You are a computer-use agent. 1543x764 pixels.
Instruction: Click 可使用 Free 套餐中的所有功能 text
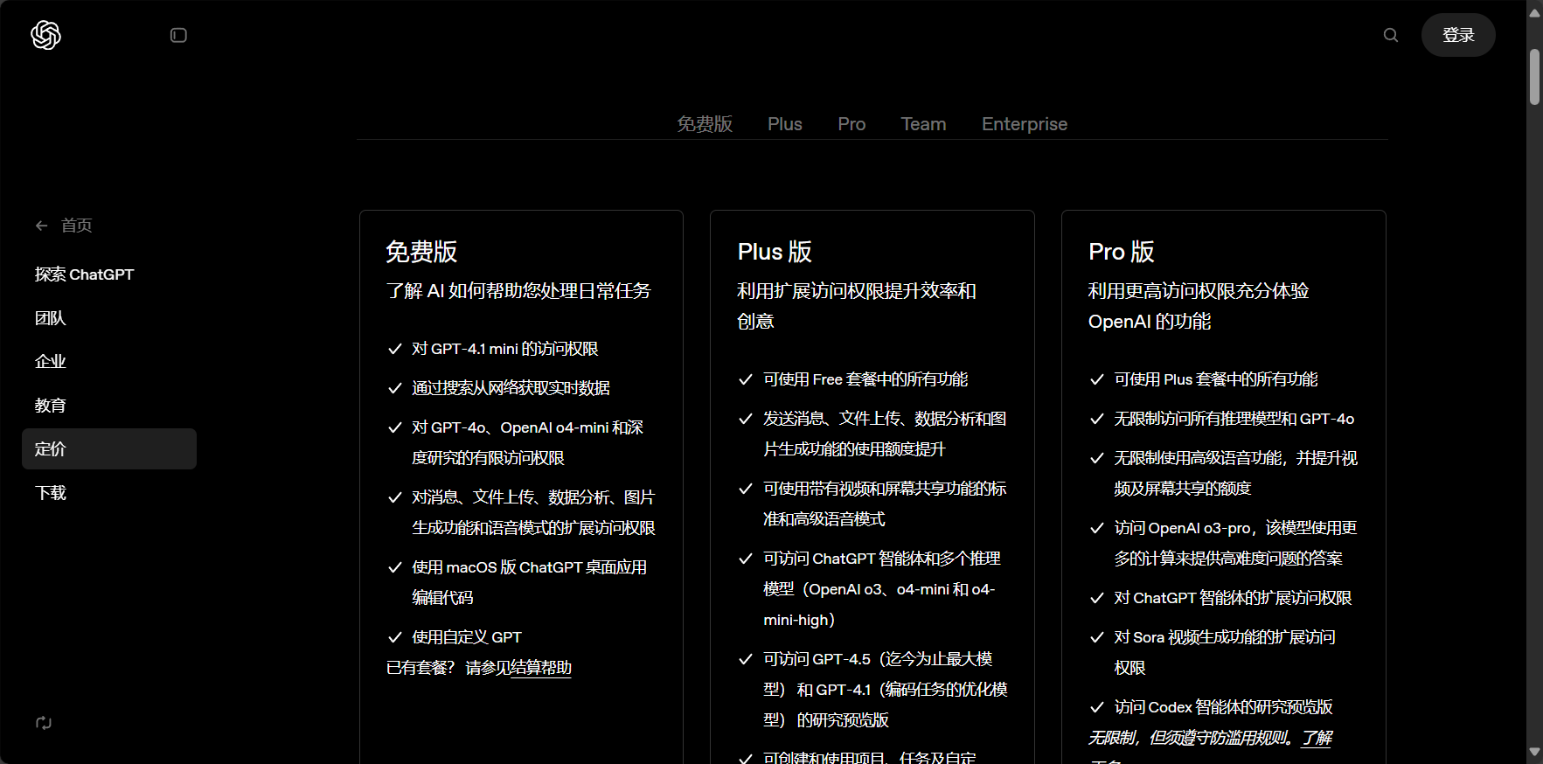(x=865, y=379)
